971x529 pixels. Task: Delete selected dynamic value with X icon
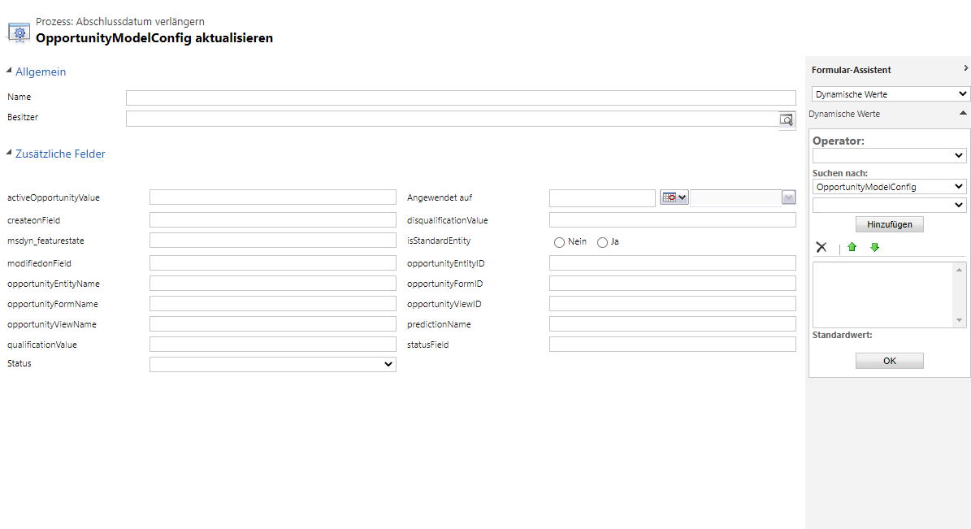(821, 247)
